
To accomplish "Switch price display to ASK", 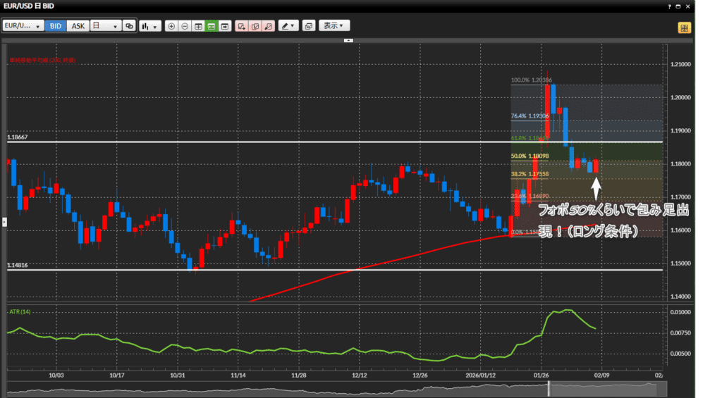I will tap(78, 26).
